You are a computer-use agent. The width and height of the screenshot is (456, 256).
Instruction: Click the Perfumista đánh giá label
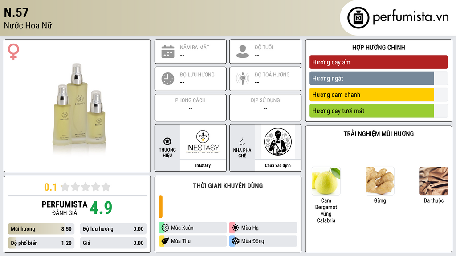(65, 208)
